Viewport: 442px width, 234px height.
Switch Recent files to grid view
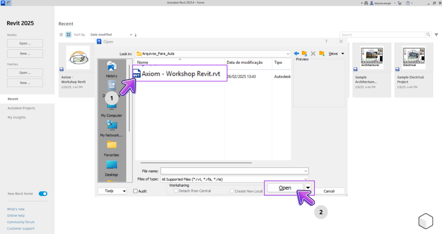coord(68,34)
